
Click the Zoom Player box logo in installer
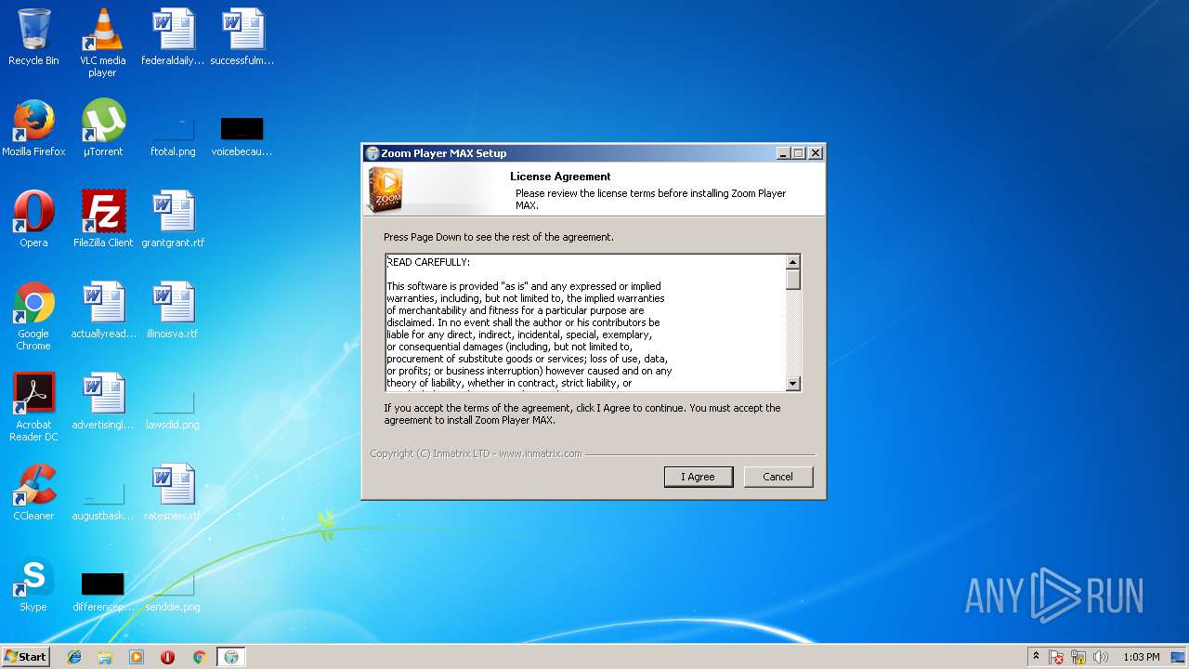385,190
